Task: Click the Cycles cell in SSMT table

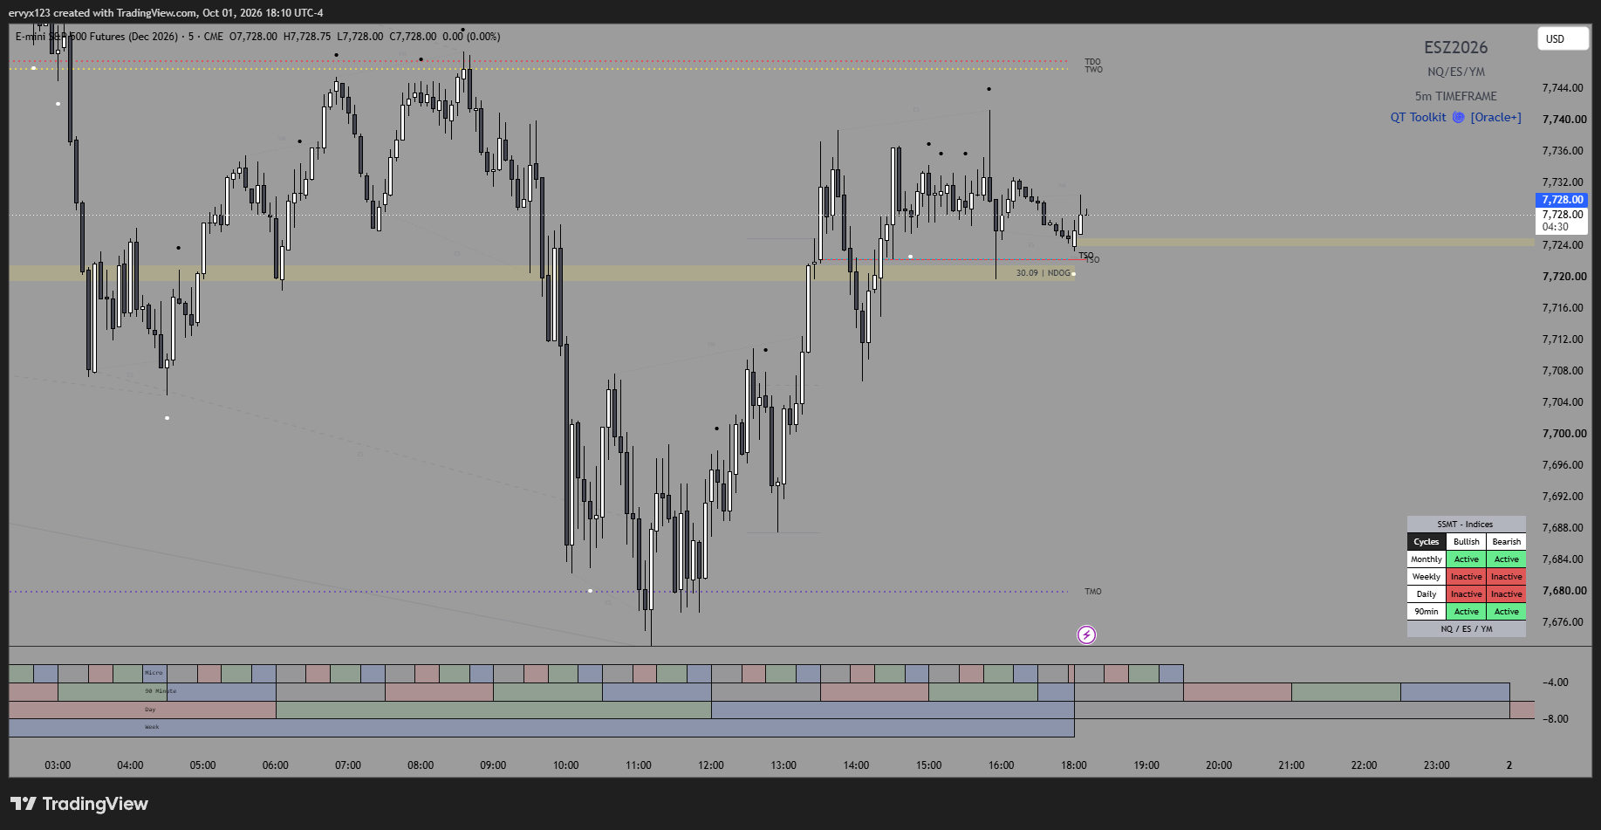Action: (1427, 542)
